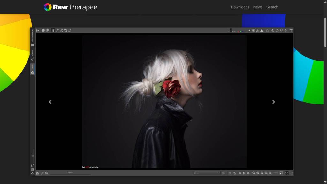Image resolution: width=327 pixels, height=184 pixels.
Task: Select the straighten tool
Action: [x=70, y=30]
